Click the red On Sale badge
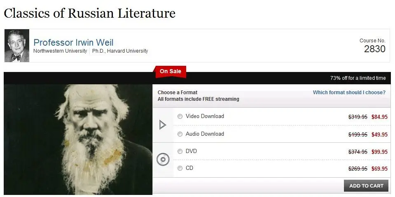Screen dimensions: 395x197 coord(171,72)
